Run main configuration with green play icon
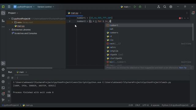Image resolution: width=196 pixels, height=110 pixels. pos(135,7)
